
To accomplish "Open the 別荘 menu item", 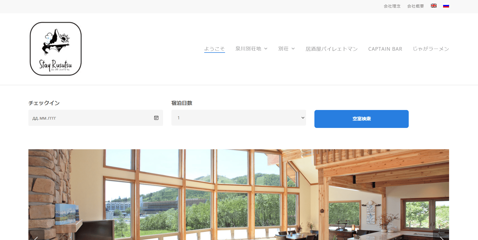I will point(283,49).
